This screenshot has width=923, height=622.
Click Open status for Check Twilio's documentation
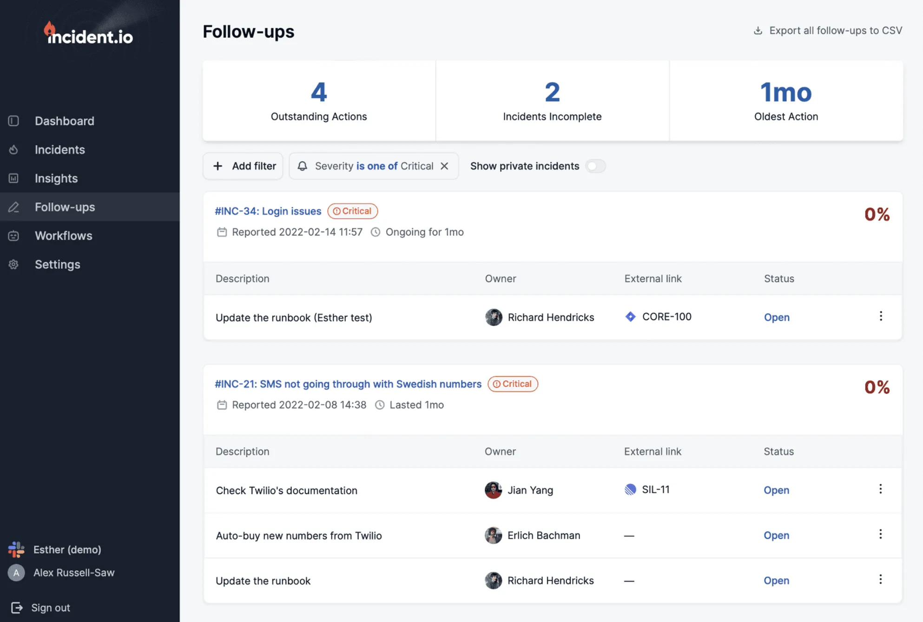[776, 490]
